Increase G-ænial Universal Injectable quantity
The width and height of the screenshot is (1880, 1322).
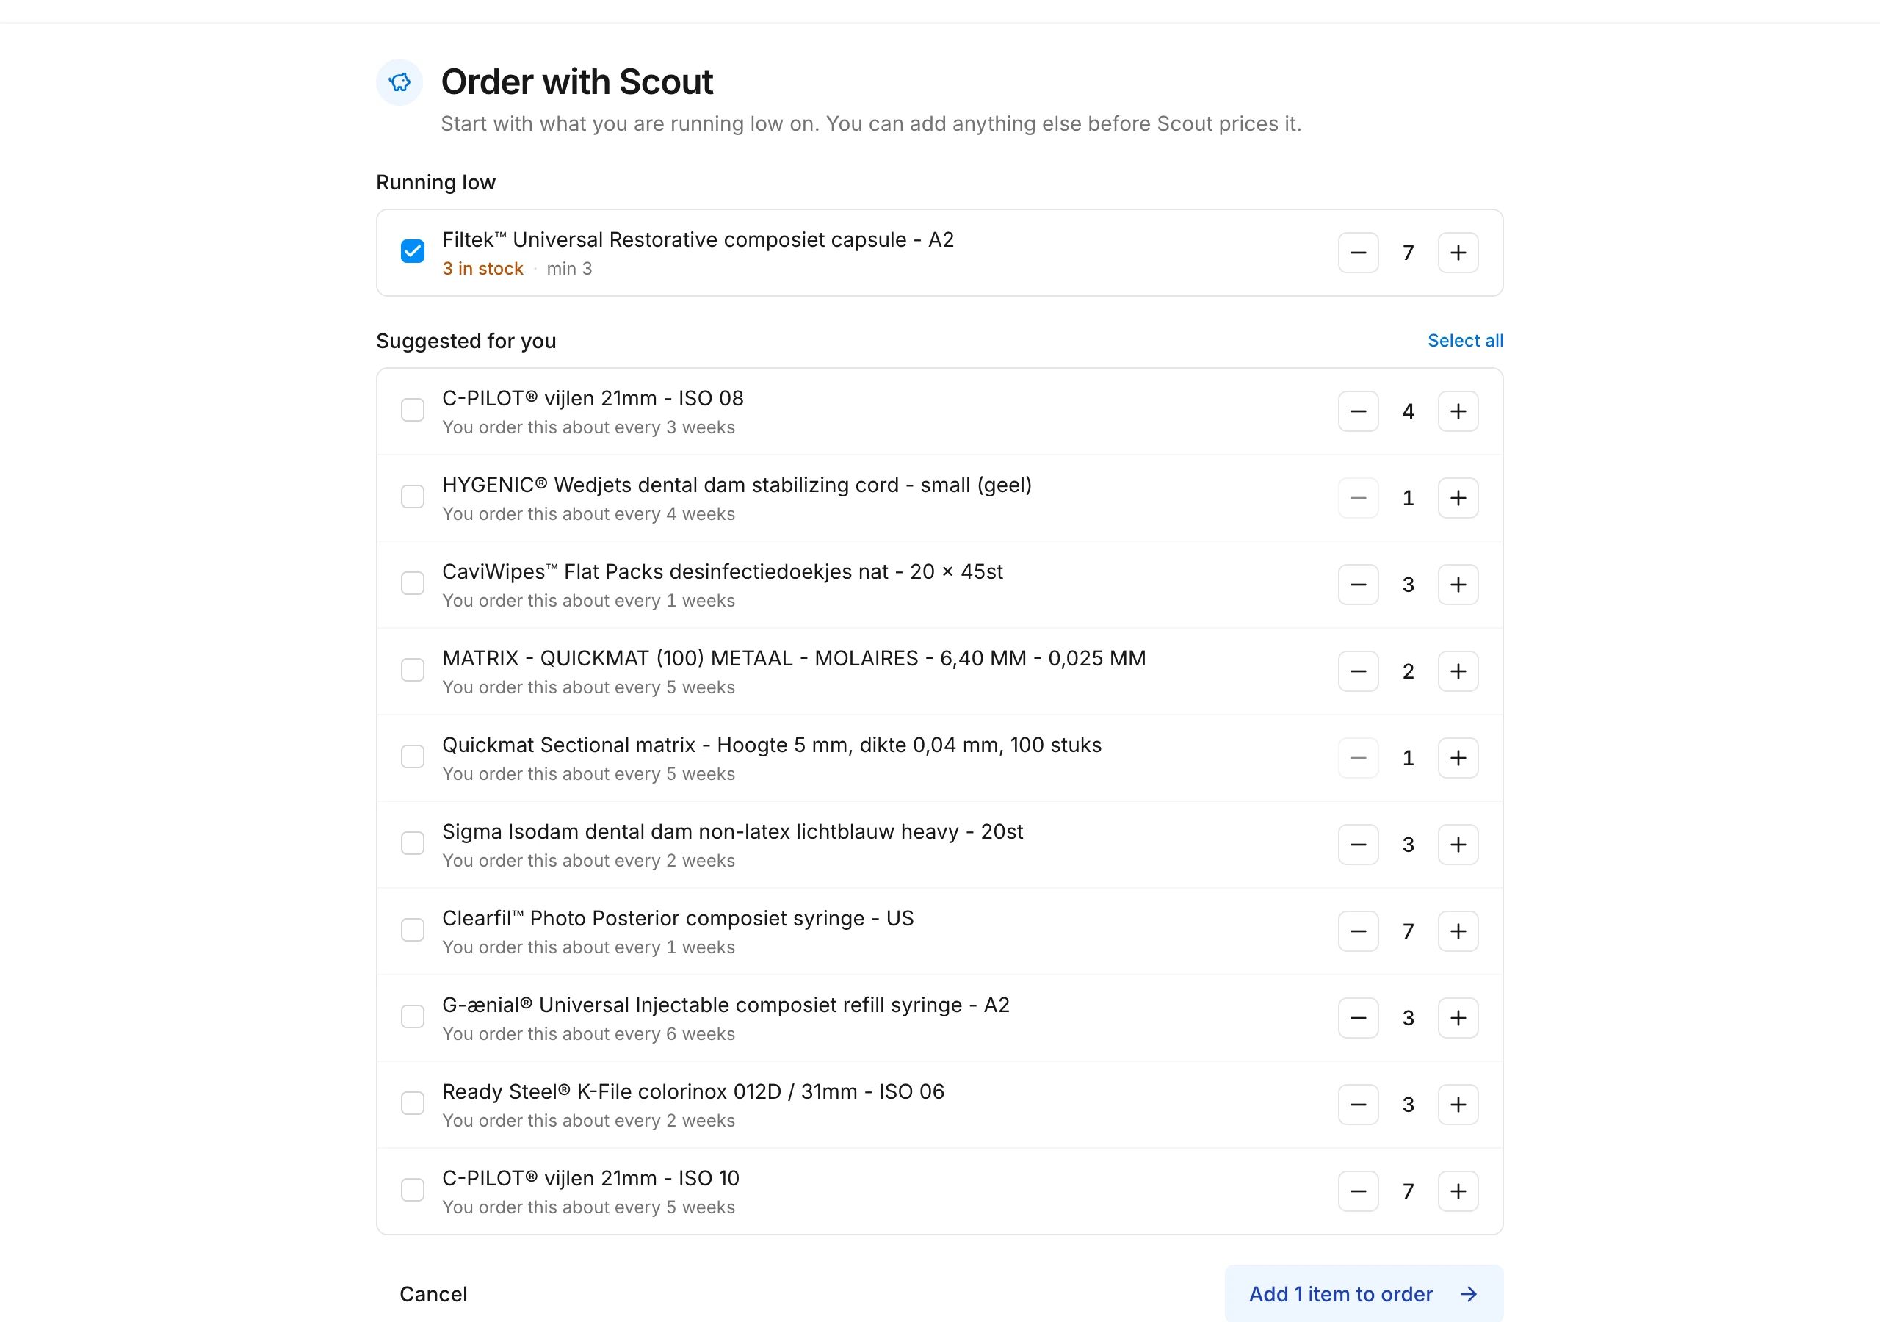(x=1458, y=1018)
